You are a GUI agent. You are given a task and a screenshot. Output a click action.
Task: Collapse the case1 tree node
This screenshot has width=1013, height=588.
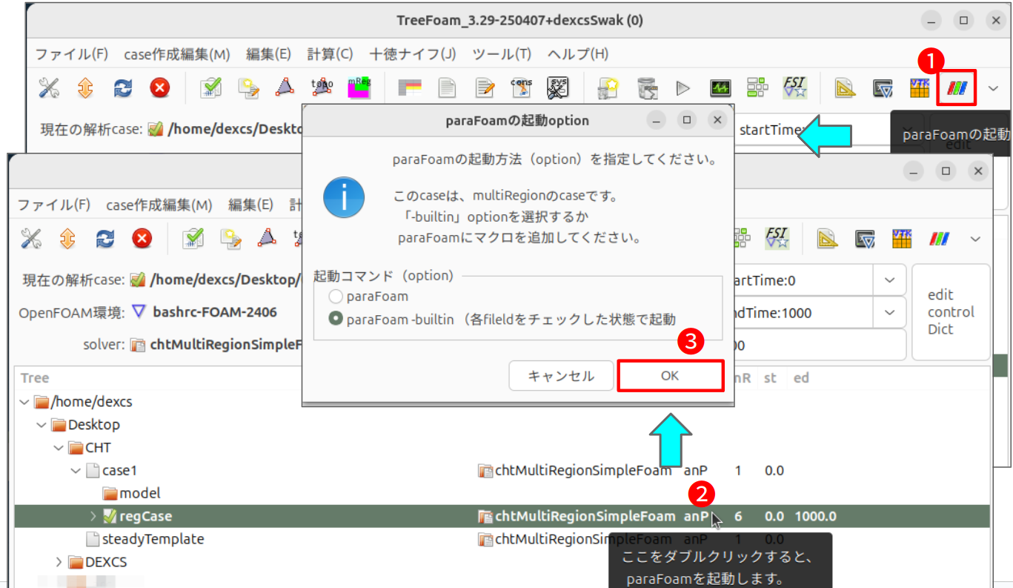click(x=76, y=471)
